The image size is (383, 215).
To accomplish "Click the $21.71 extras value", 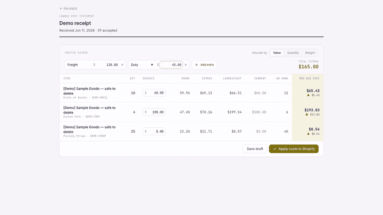I will pos(206,131).
